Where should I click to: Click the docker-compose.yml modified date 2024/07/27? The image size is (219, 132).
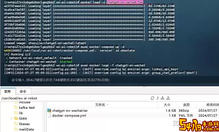(208, 116)
